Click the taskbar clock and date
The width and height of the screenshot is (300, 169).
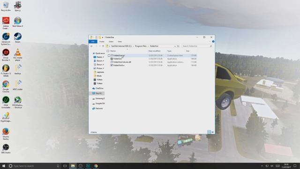(x=286, y=166)
